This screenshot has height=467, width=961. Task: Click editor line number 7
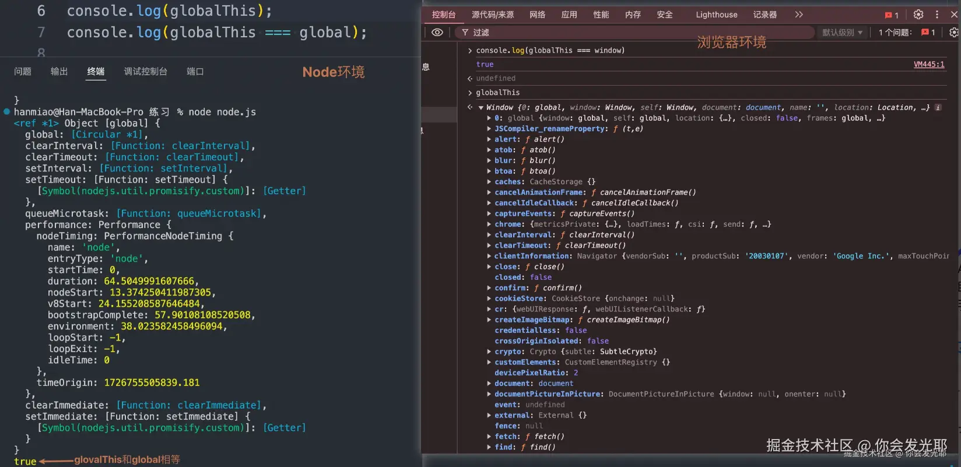tap(41, 33)
